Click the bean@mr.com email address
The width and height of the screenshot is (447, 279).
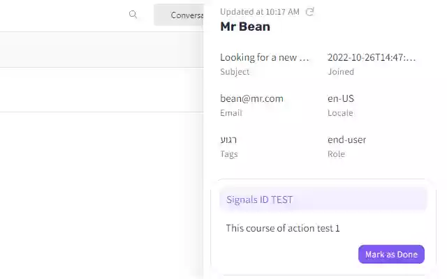tap(251, 98)
